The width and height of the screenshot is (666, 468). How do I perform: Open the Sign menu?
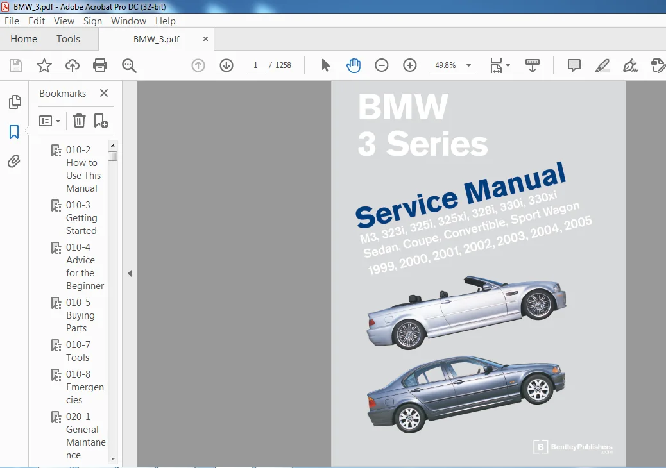pyautogui.click(x=92, y=21)
